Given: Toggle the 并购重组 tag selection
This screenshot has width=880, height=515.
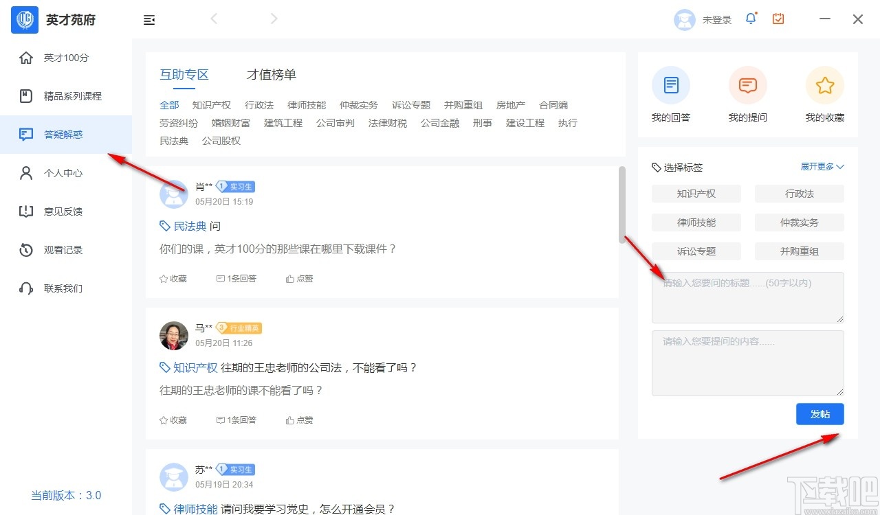Looking at the screenshot, I should pos(799,251).
